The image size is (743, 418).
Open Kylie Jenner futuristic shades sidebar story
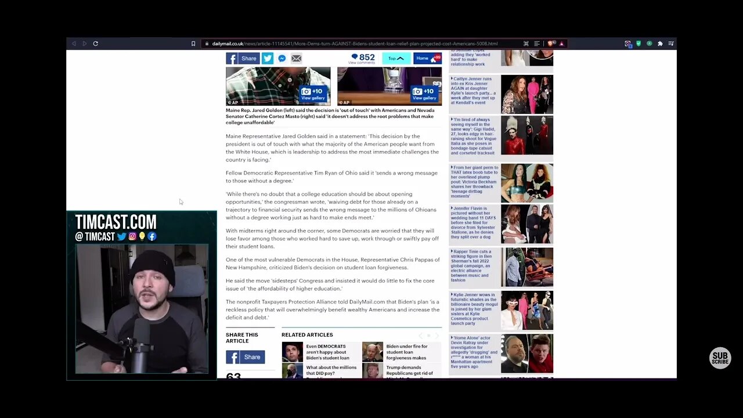[x=474, y=308]
